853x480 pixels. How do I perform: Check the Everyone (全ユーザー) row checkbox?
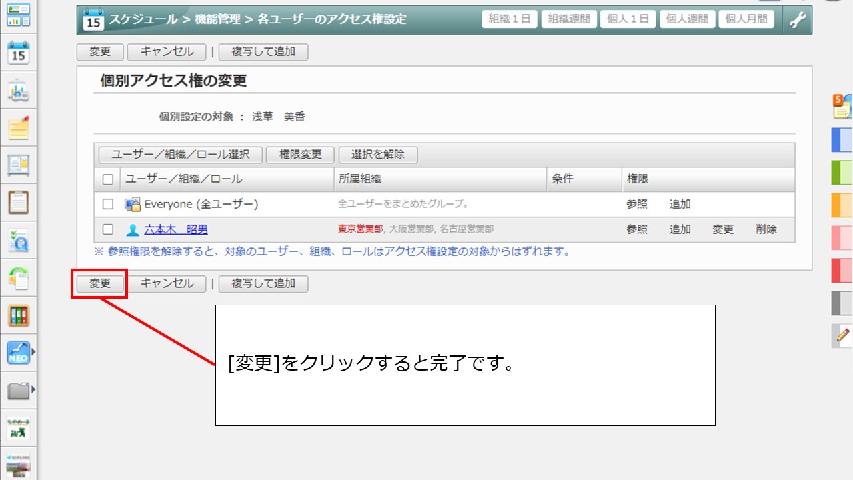tap(108, 204)
